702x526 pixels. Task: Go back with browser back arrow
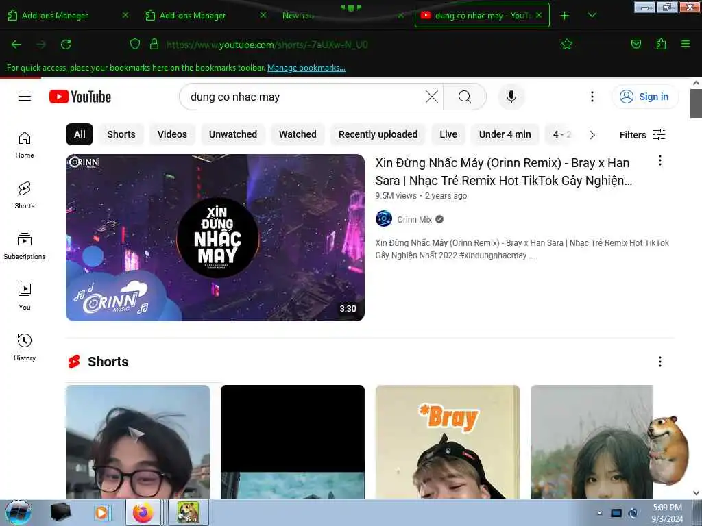[x=16, y=45]
